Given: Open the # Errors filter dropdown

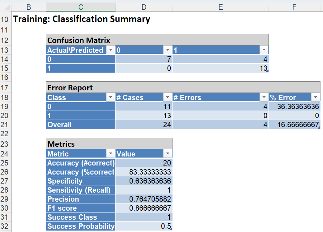Looking at the screenshot, I should [264, 98].
